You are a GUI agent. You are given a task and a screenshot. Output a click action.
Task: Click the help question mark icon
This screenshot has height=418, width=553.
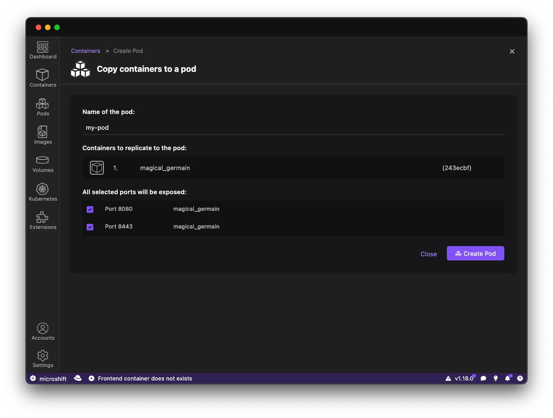pyautogui.click(x=520, y=379)
